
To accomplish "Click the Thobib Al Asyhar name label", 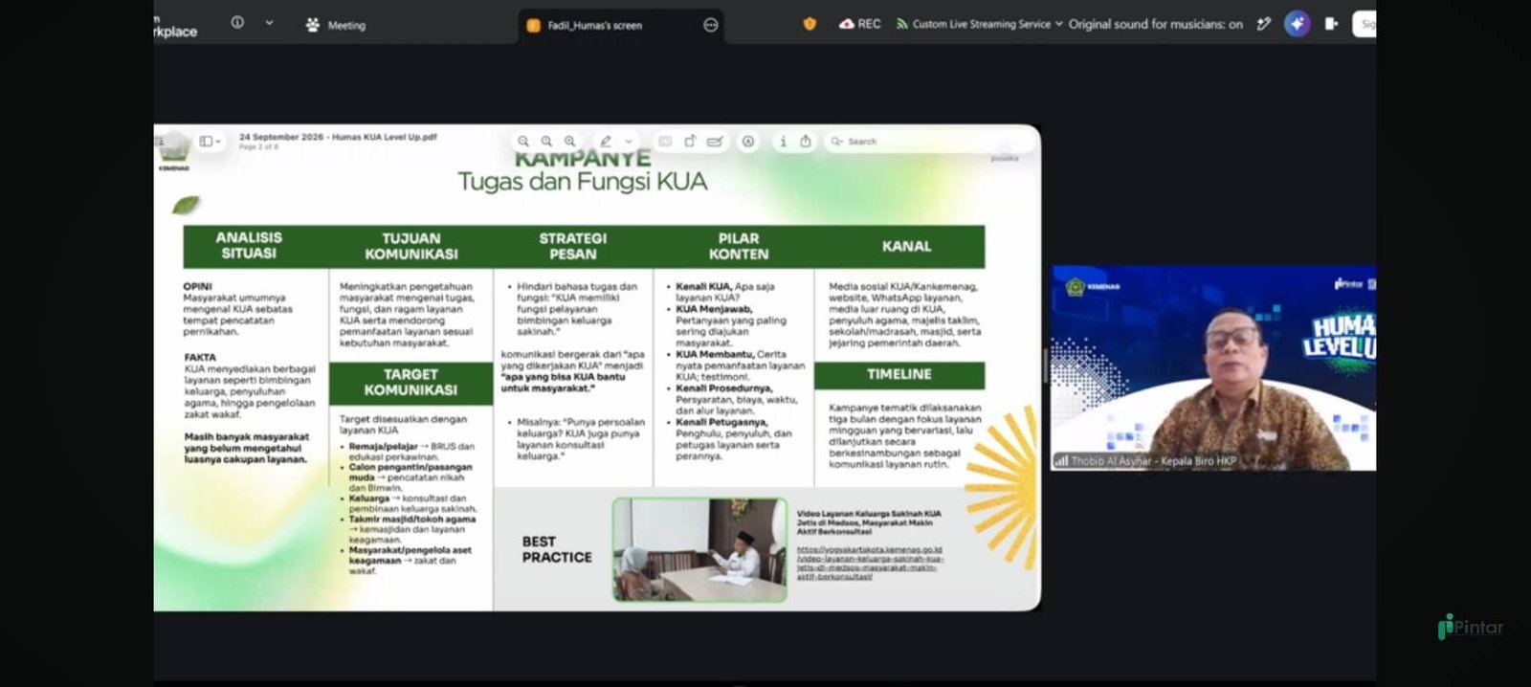I will (1154, 461).
